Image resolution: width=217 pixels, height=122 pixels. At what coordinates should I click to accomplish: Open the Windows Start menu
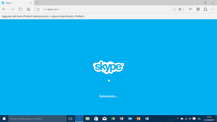4,119
